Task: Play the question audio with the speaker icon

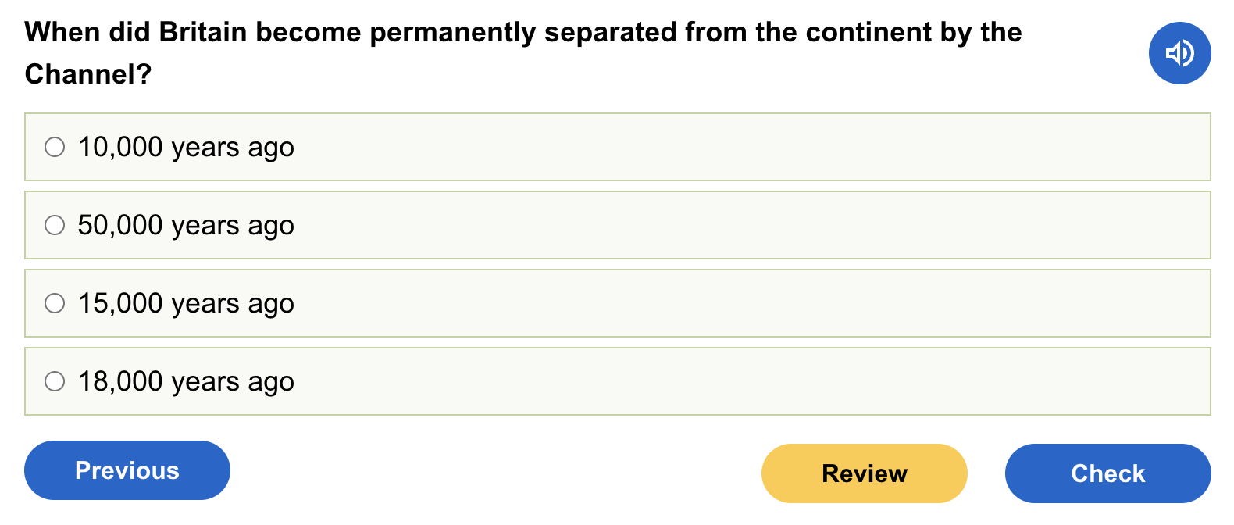Action: pos(1179,53)
